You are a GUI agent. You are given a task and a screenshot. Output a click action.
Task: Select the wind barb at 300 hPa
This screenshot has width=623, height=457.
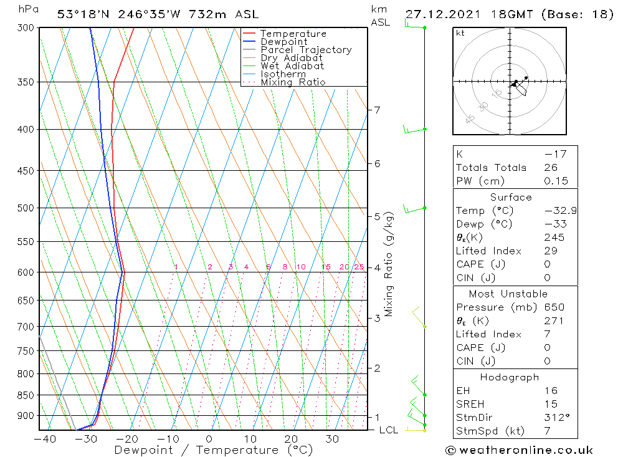[415, 25]
